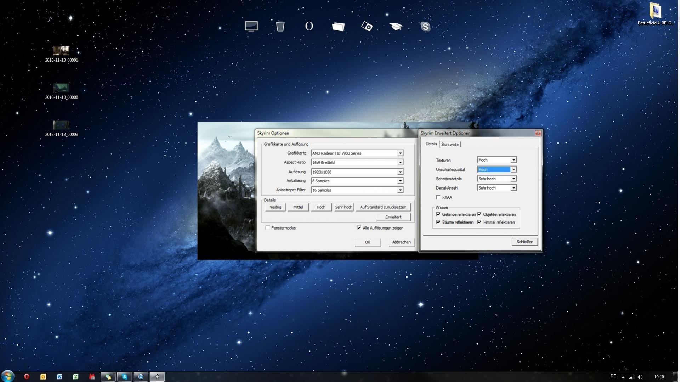Open Outlook from the taskbar
Screen dimensions: 680x382
tap(43, 377)
